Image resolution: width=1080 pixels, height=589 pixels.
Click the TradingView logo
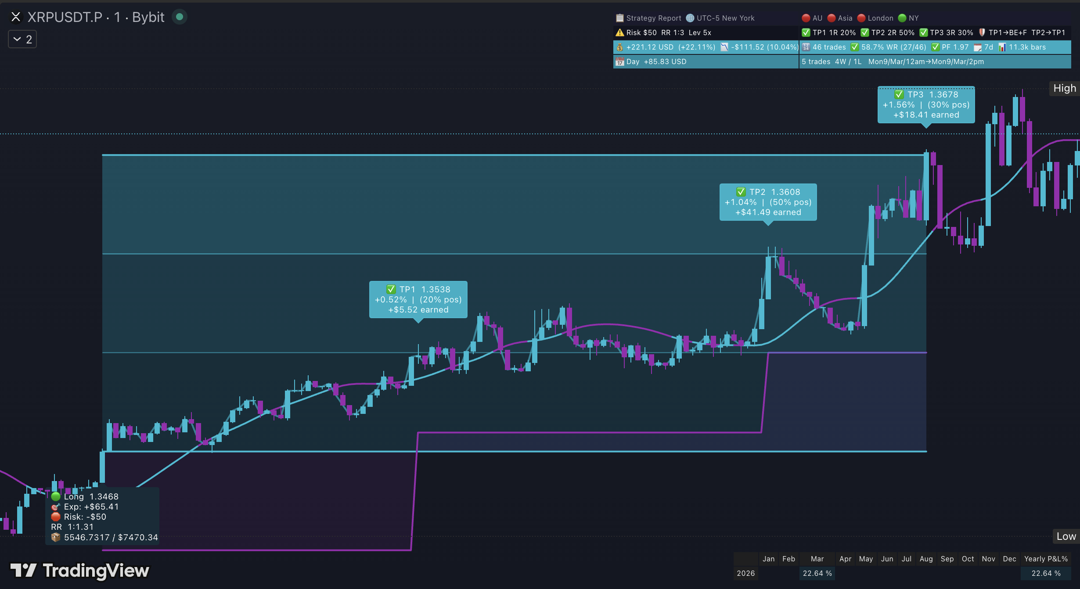80,570
